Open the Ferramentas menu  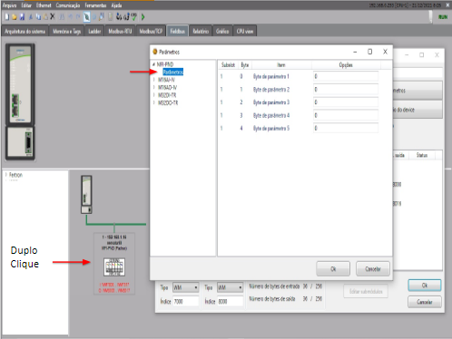(95, 5)
